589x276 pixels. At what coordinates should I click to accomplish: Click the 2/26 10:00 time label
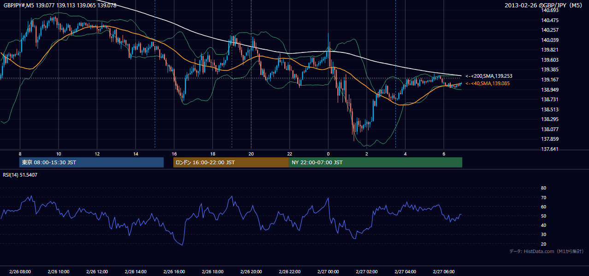pos(59,272)
